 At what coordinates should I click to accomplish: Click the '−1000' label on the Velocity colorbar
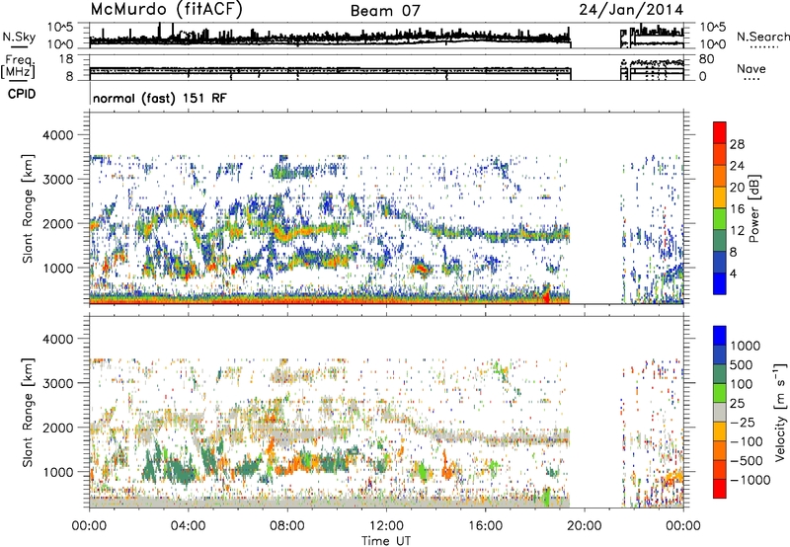click(750, 480)
